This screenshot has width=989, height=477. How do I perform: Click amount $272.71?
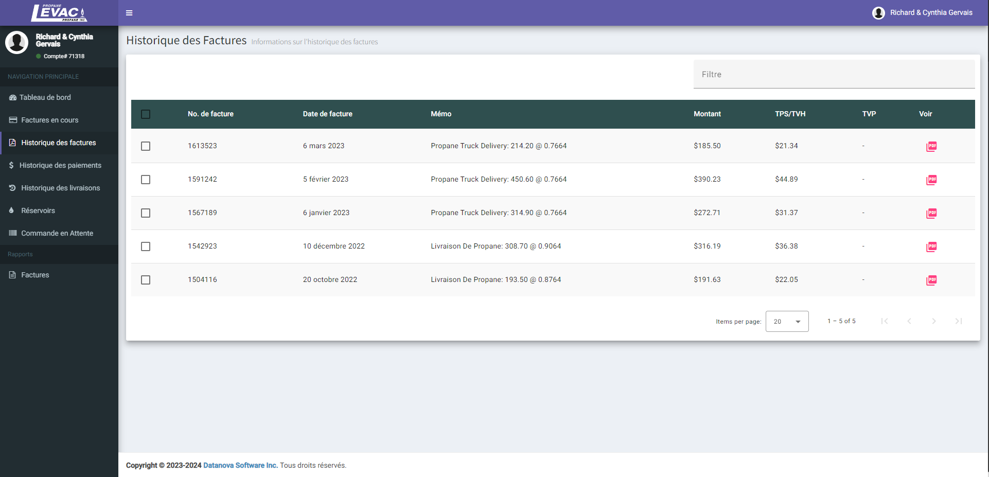pyautogui.click(x=707, y=213)
